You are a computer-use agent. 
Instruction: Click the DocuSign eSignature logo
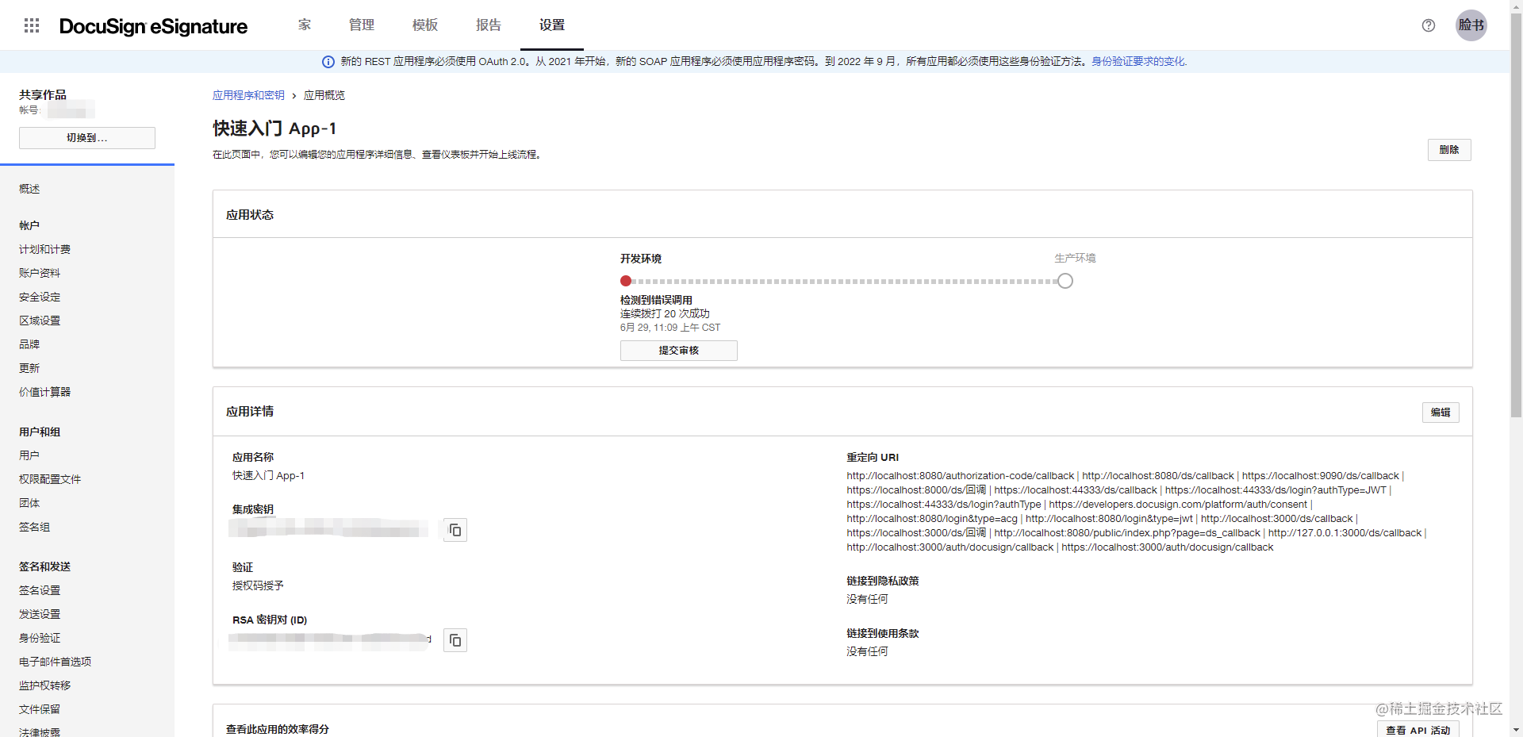click(152, 25)
